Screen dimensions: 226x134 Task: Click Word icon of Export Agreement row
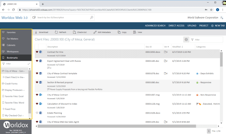[x=41, y=61]
